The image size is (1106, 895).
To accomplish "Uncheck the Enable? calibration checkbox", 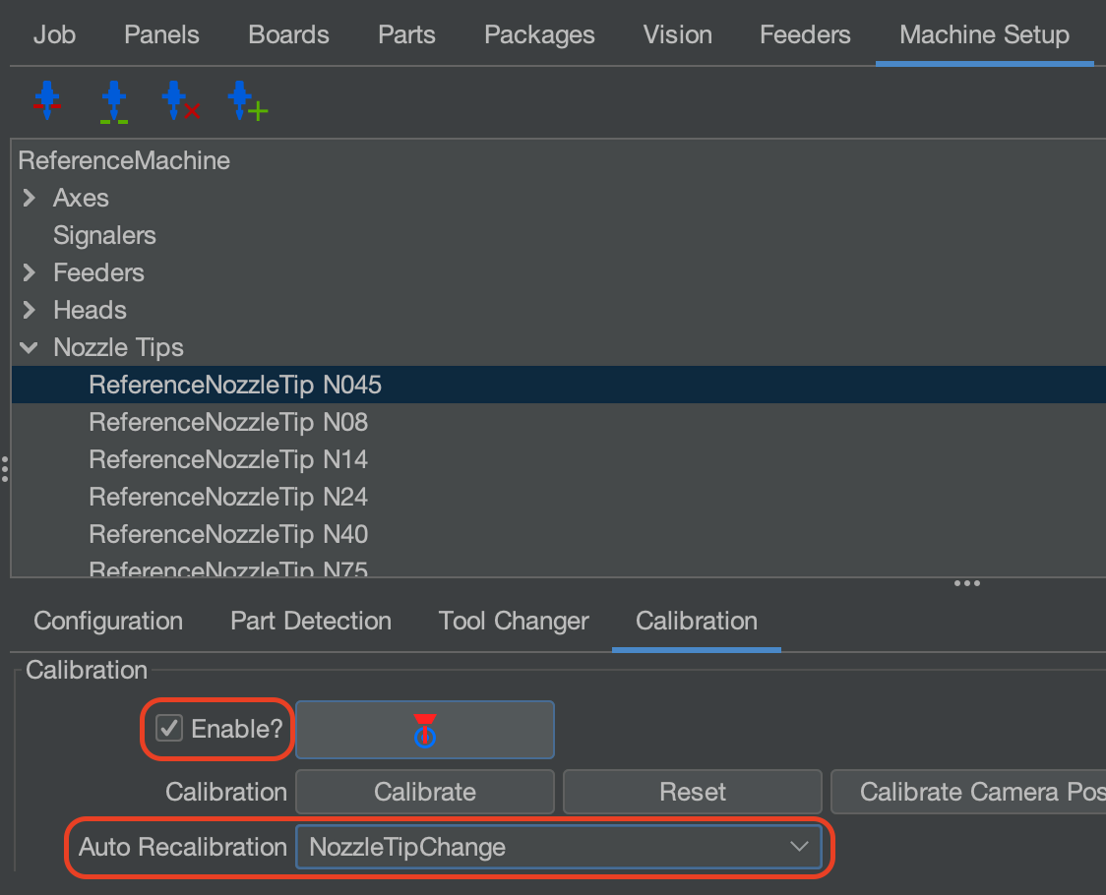I will (169, 730).
